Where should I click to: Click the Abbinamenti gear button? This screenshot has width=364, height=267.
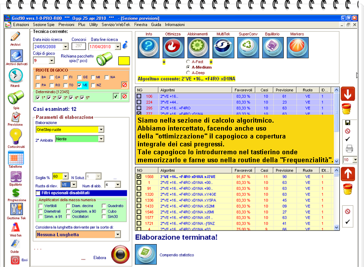198,47
